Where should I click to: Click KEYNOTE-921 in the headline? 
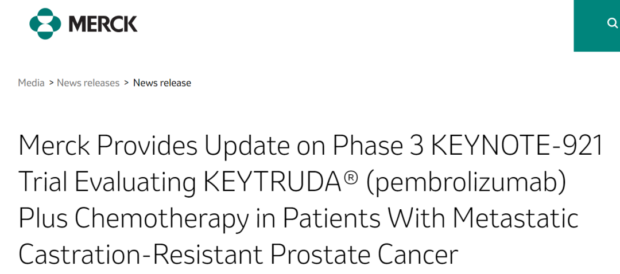point(516,146)
